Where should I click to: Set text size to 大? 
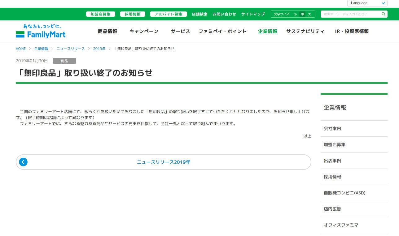309,14
